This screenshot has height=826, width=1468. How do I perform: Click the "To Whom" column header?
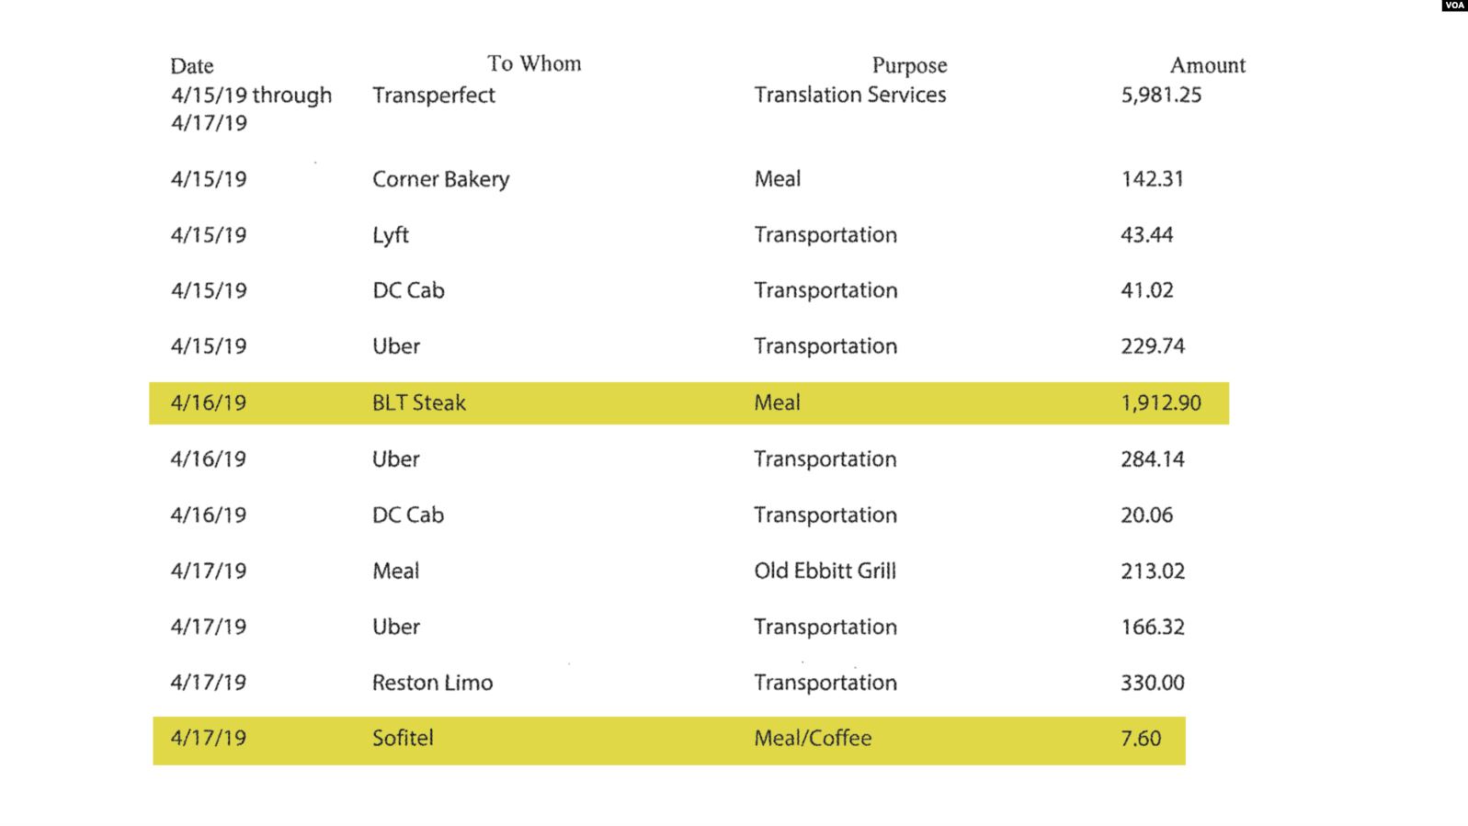[x=534, y=63]
